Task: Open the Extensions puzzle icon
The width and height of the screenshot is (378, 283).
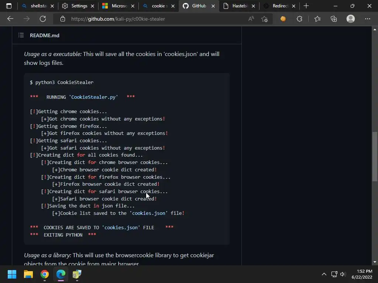Action: [x=299, y=19]
